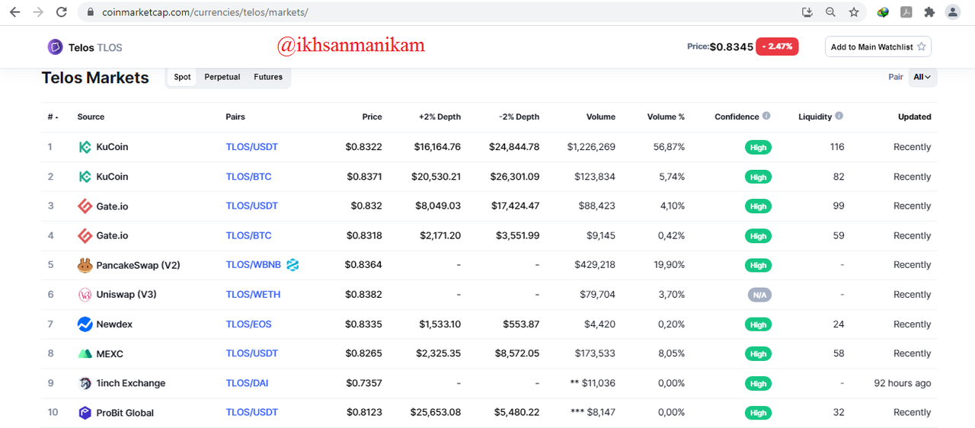Open the TLOS/WBNB pair link
The width and height of the screenshot is (975, 428).
click(254, 265)
